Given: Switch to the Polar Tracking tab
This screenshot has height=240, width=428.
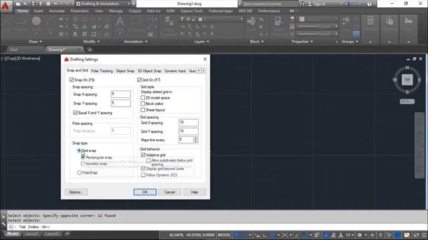Looking at the screenshot, I should (102, 71).
